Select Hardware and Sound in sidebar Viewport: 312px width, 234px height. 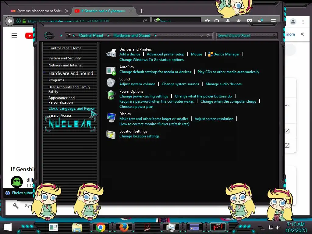click(71, 73)
